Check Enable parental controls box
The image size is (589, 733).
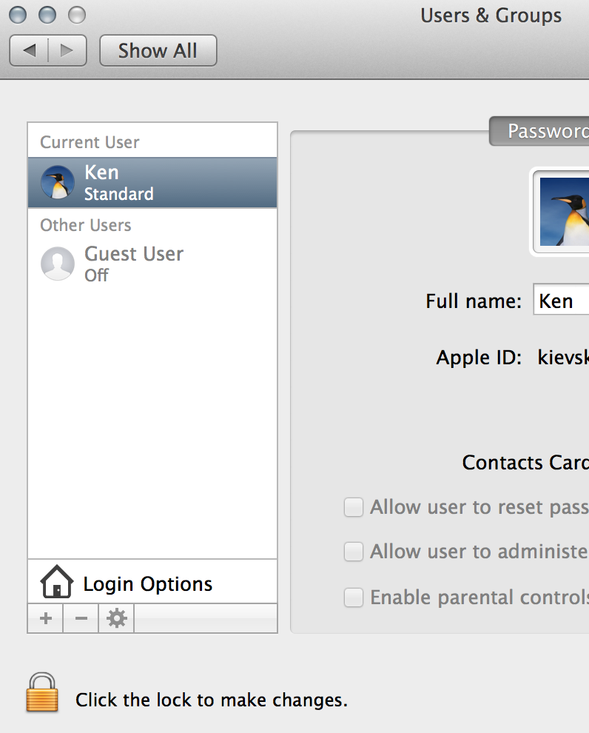[354, 598]
